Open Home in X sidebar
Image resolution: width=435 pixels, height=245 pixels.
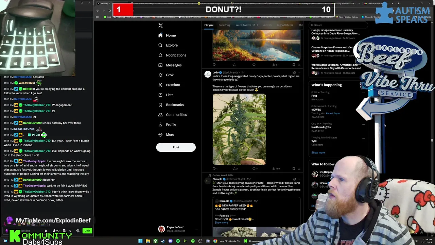(x=167, y=35)
